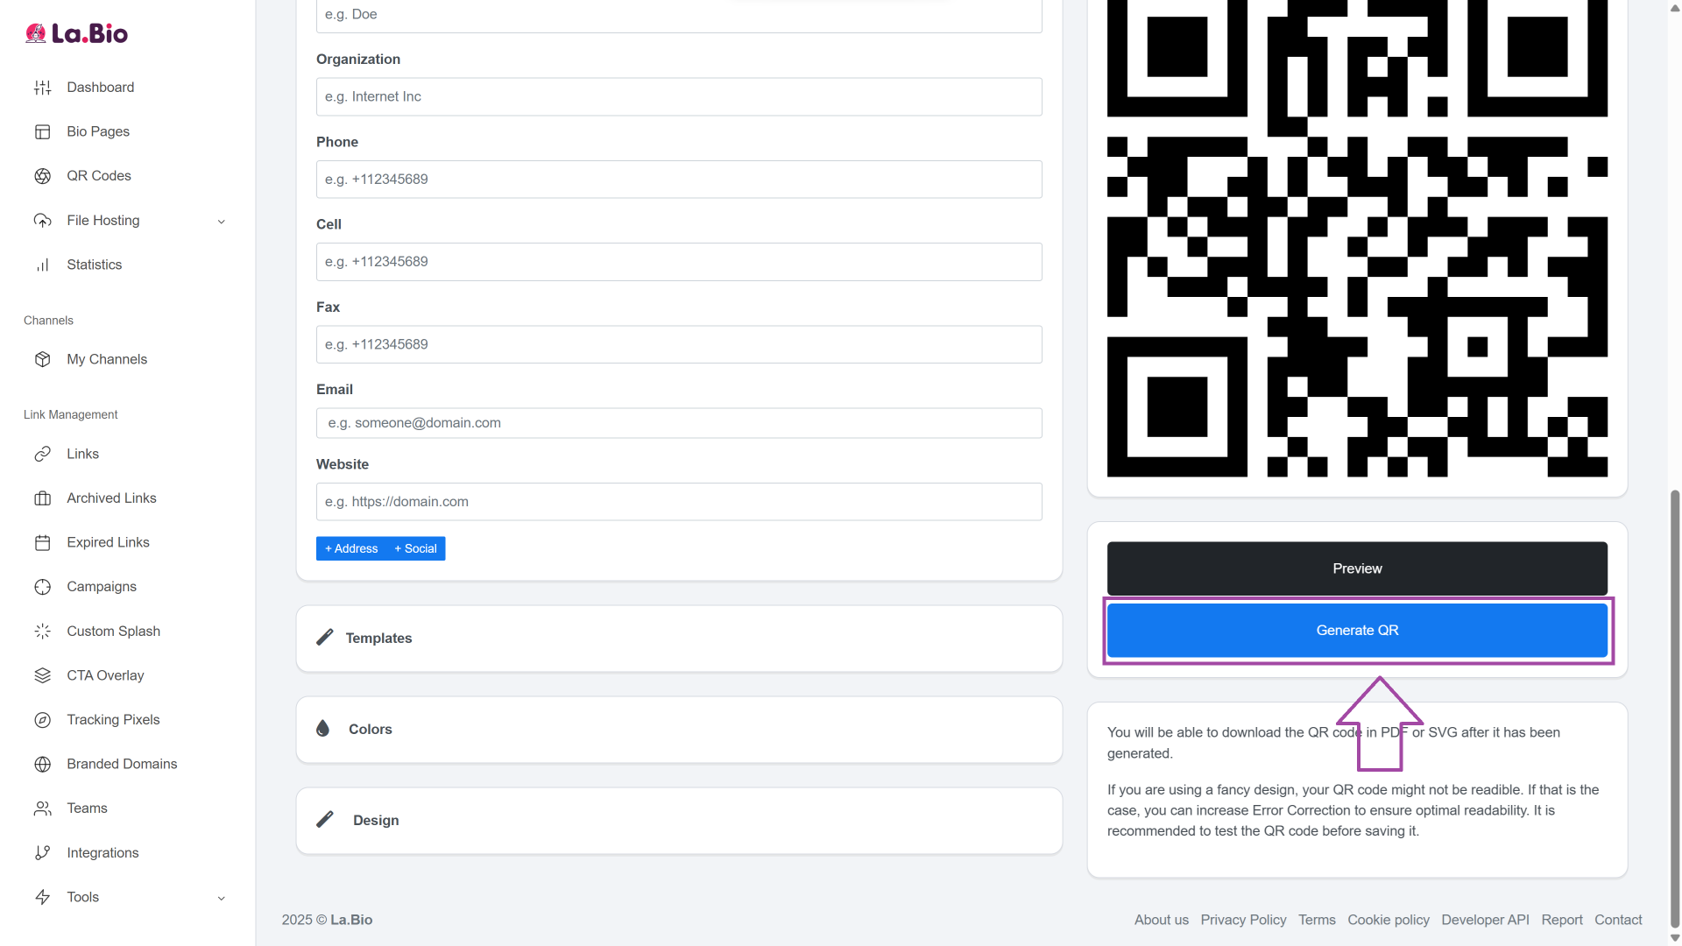Click the Branded Domains globe icon
The image size is (1682, 946).
(42, 764)
